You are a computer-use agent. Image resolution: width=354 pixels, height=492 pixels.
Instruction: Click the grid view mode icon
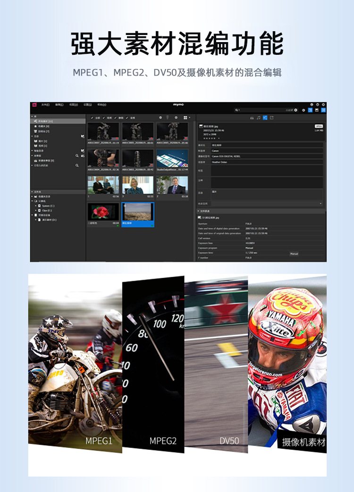185,118
